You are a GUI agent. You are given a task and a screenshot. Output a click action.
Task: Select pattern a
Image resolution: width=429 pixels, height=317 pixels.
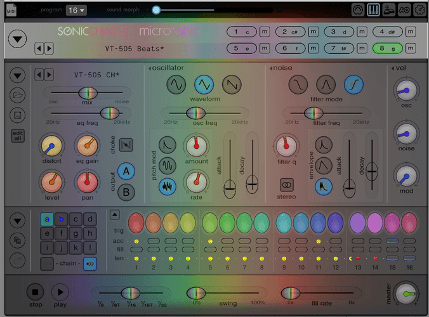pyautogui.click(x=47, y=219)
